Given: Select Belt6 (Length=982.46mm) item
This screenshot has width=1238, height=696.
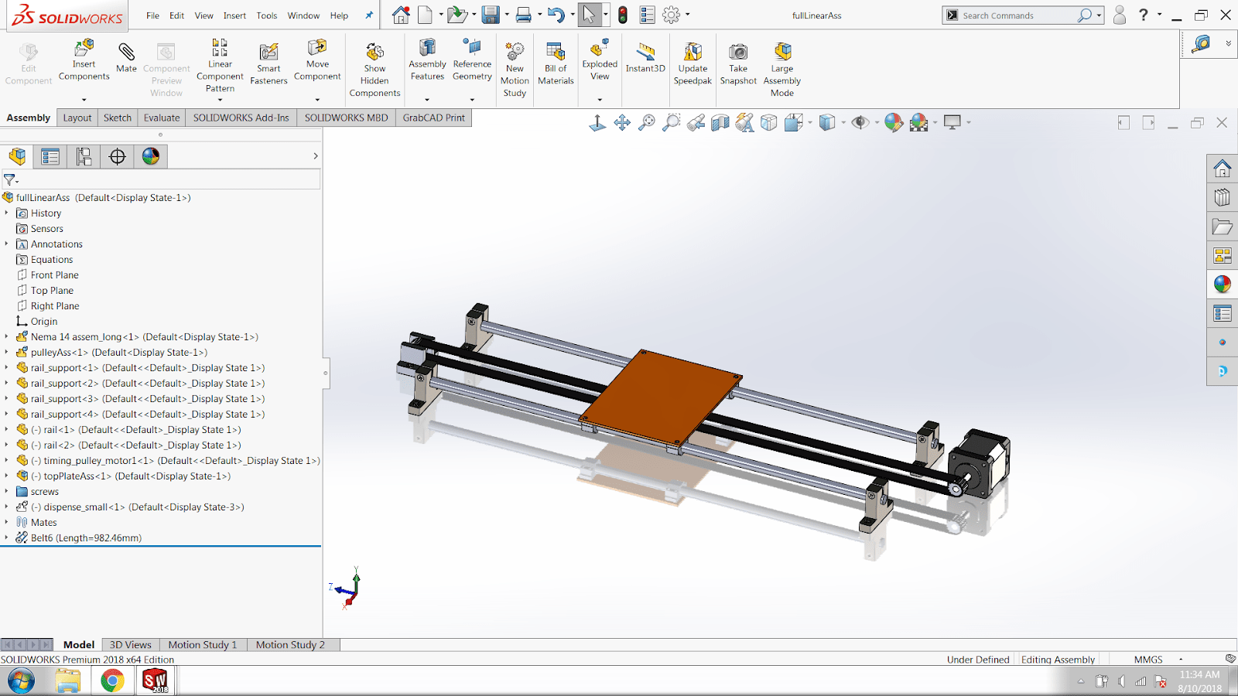Looking at the screenshot, I should tap(86, 537).
